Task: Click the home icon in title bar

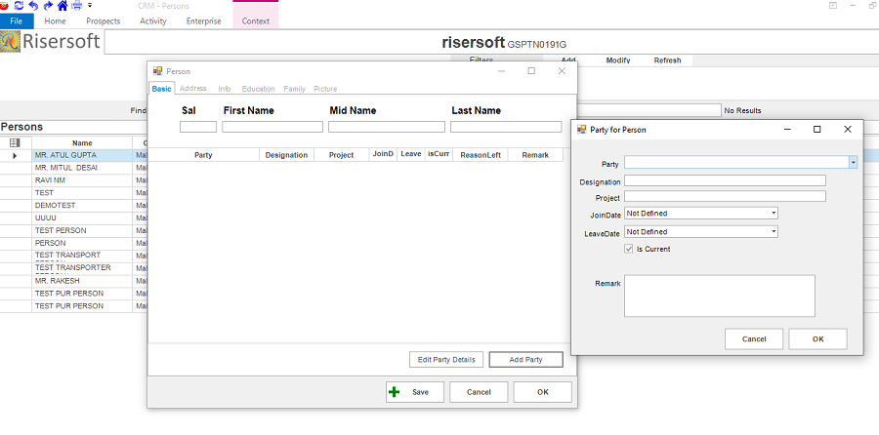Action: pos(63,5)
